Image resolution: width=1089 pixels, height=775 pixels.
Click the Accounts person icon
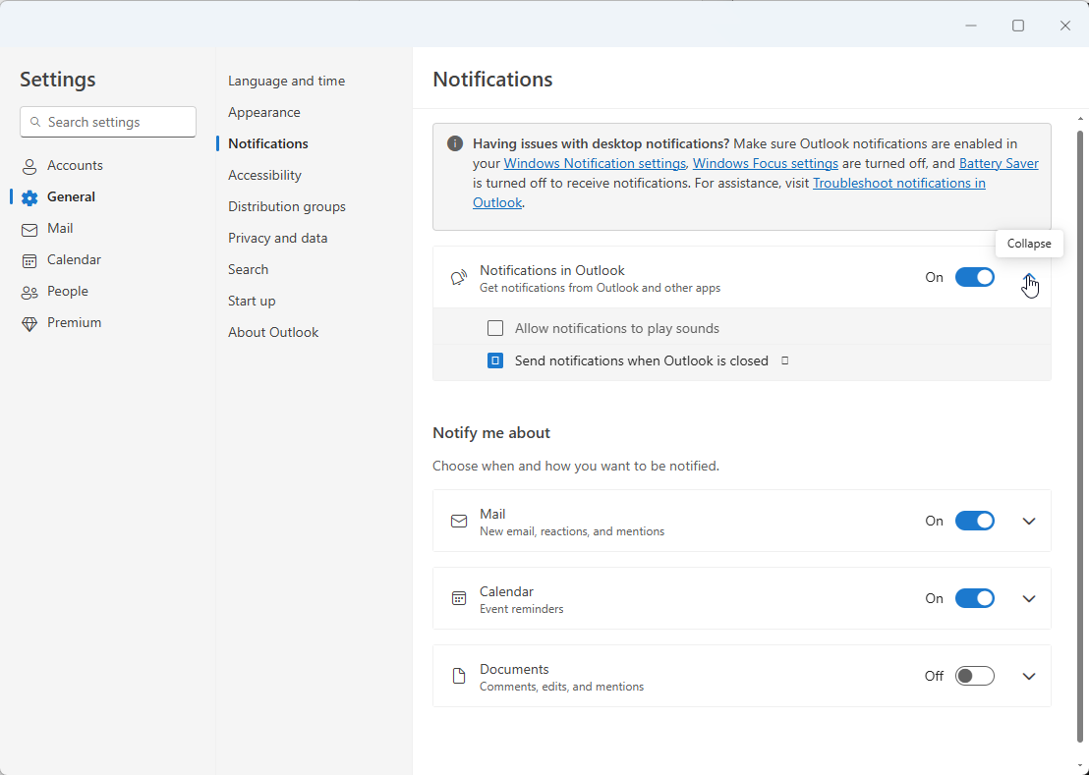[29, 166]
